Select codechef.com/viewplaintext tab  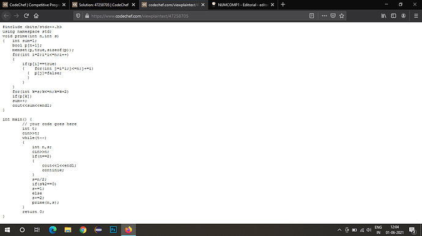(x=174, y=4)
